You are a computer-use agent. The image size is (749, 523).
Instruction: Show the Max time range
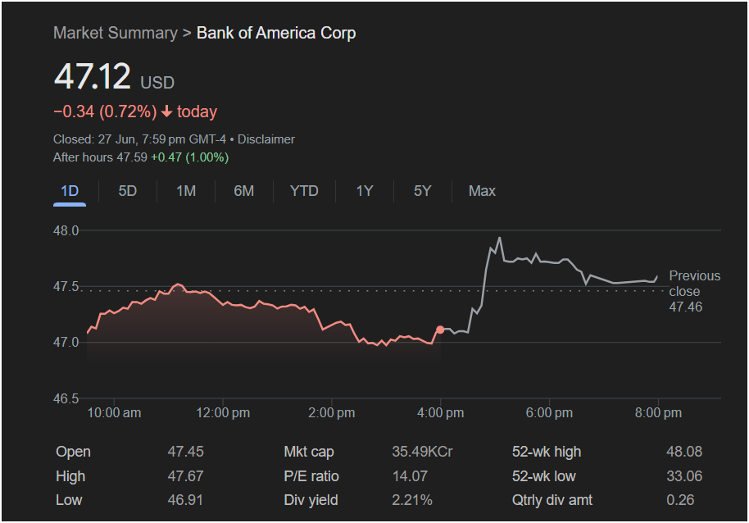tap(482, 191)
